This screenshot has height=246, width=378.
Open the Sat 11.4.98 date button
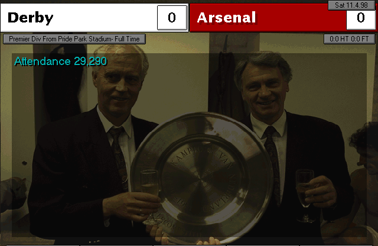click(351, 5)
